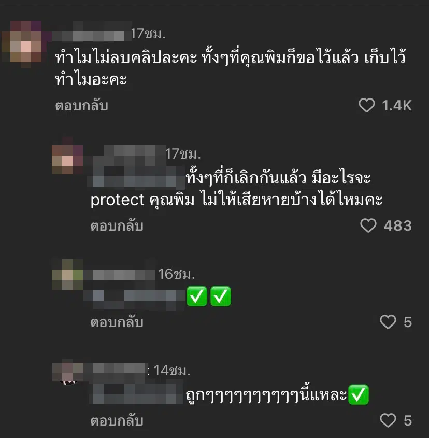Screen dimensions: 429x438
Task: Tap the 1.4K like count
Action: pyautogui.click(x=397, y=106)
